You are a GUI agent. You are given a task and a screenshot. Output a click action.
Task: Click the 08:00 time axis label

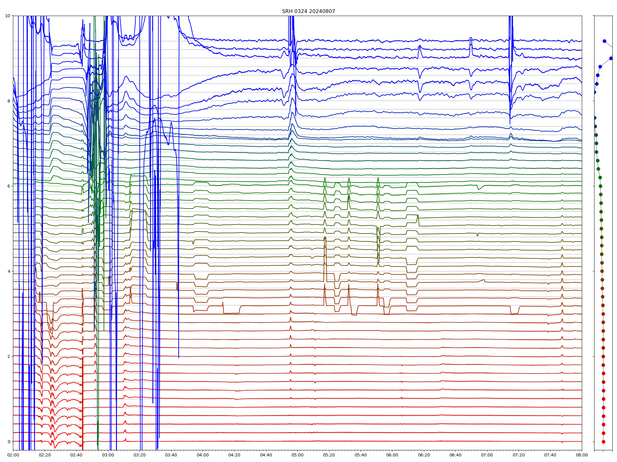click(582, 455)
